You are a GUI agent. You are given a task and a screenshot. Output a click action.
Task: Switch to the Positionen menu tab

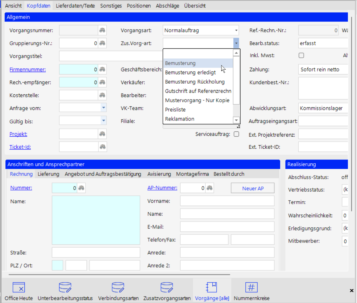139,6
